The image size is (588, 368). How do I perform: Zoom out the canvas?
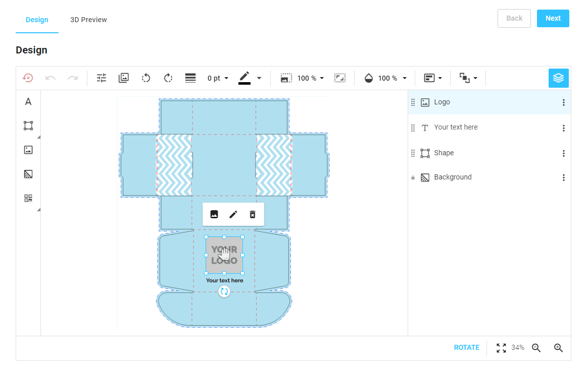coord(536,348)
